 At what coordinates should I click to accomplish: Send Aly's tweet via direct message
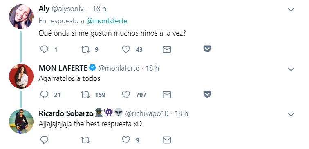click(x=167, y=50)
